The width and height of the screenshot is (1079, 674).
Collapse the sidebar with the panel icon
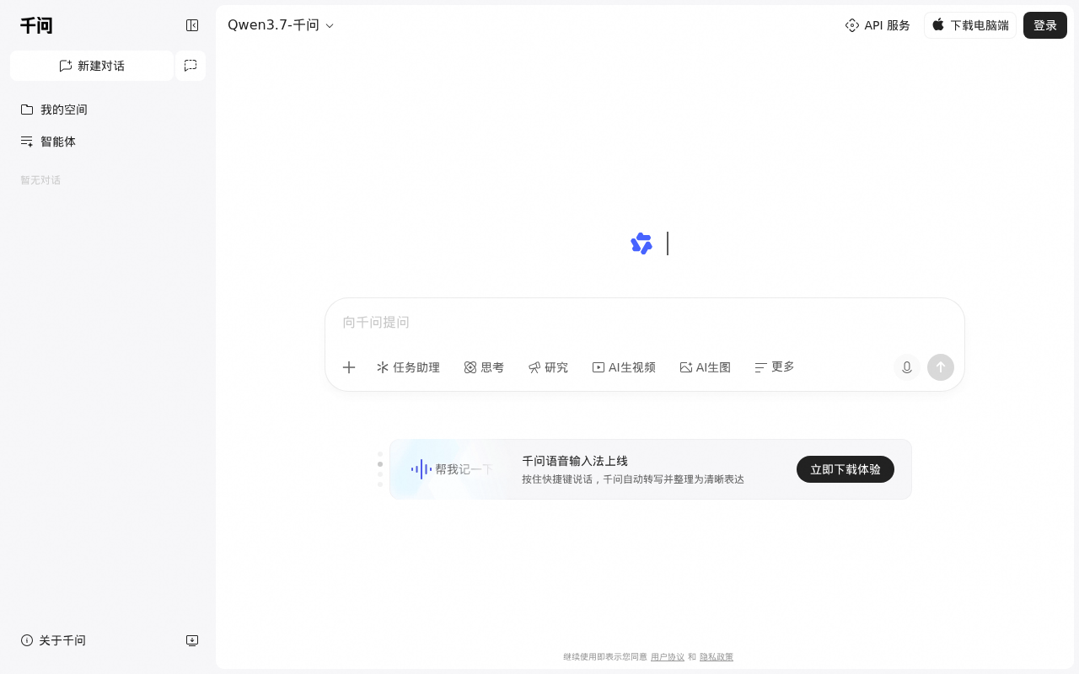pyautogui.click(x=192, y=25)
